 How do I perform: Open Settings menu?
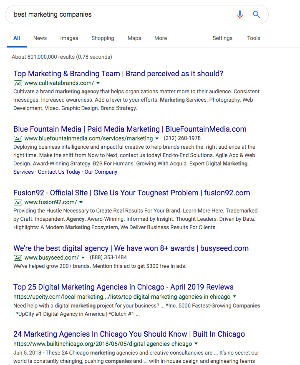(222, 38)
